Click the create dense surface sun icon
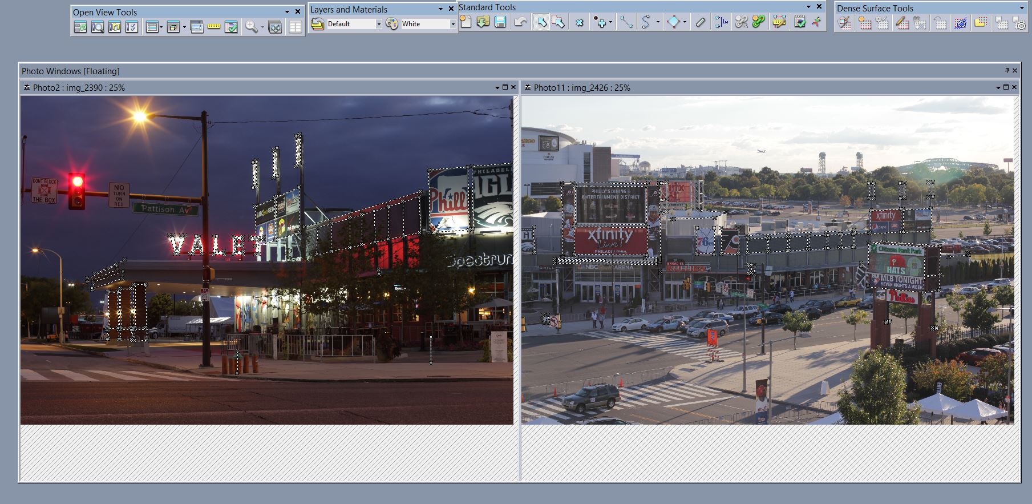Image resolution: width=1032 pixels, height=504 pixels. (865, 23)
